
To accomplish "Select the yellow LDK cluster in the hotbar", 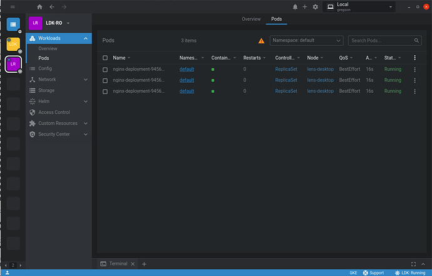I will point(13,44).
